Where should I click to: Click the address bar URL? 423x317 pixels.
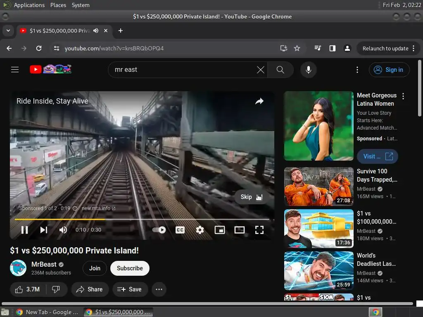pos(114,48)
